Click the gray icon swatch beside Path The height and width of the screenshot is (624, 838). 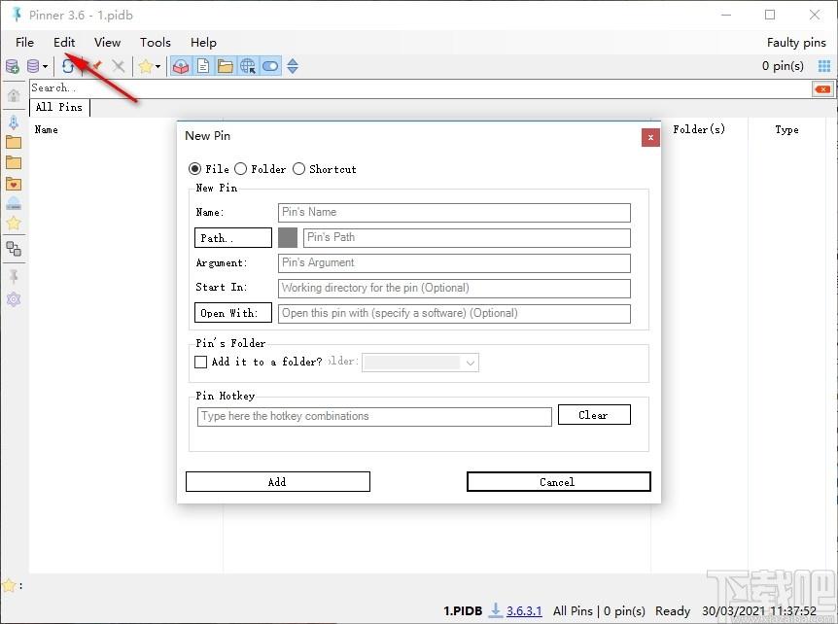(288, 237)
